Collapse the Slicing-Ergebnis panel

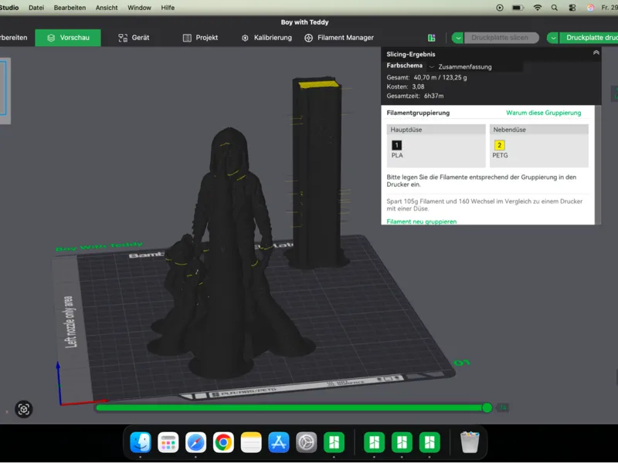(596, 52)
